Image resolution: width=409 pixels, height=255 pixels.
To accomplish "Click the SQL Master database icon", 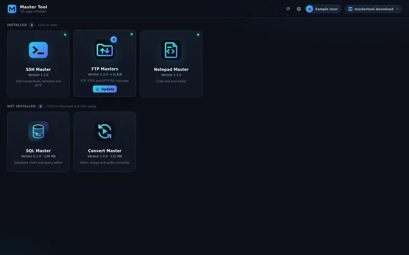I will (x=38, y=131).
